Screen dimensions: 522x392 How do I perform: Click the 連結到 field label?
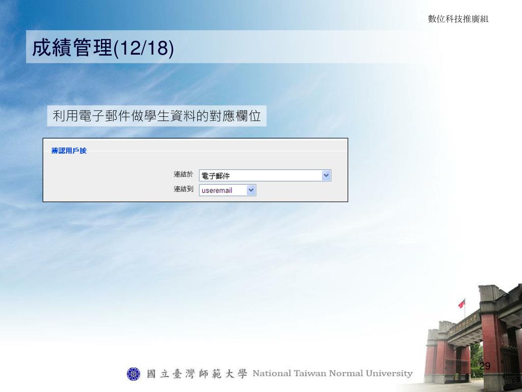pyautogui.click(x=184, y=189)
